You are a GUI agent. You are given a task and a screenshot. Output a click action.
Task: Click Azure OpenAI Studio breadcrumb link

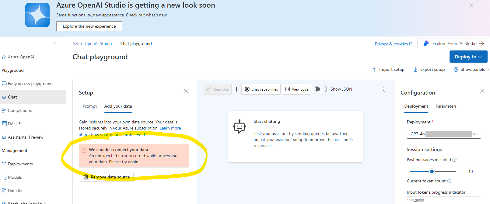click(x=92, y=43)
